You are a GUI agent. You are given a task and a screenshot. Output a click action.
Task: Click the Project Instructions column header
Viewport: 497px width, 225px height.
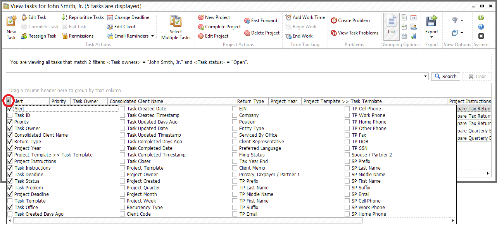click(469, 101)
